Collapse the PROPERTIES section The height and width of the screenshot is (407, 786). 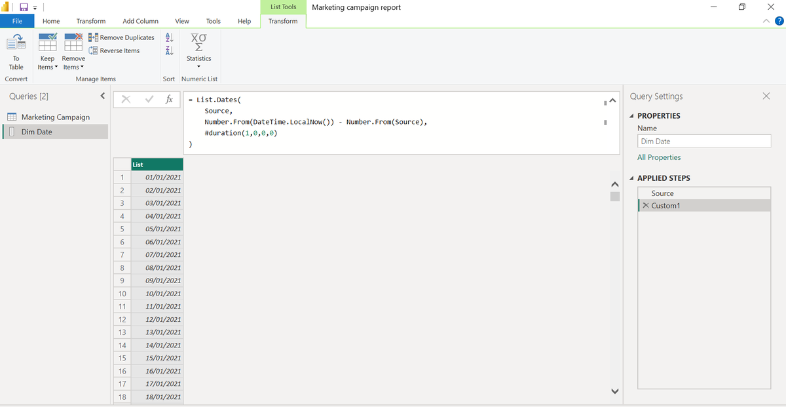(x=631, y=116)
